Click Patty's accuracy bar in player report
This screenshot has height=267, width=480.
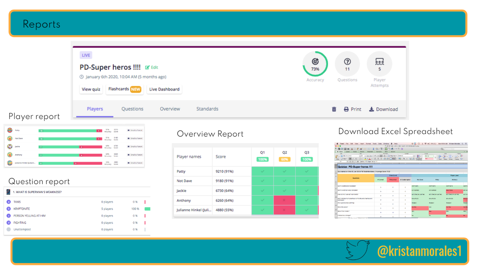coord(70,131)
